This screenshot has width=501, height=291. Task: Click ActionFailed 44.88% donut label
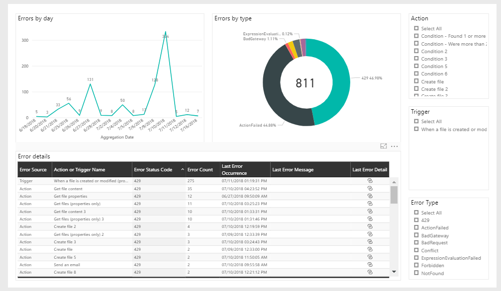(x=258, y=125)
